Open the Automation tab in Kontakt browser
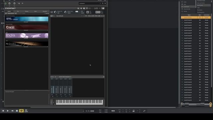Image resolution: width=213 pixels, height=120 pixels. click(x=45, y=11)
